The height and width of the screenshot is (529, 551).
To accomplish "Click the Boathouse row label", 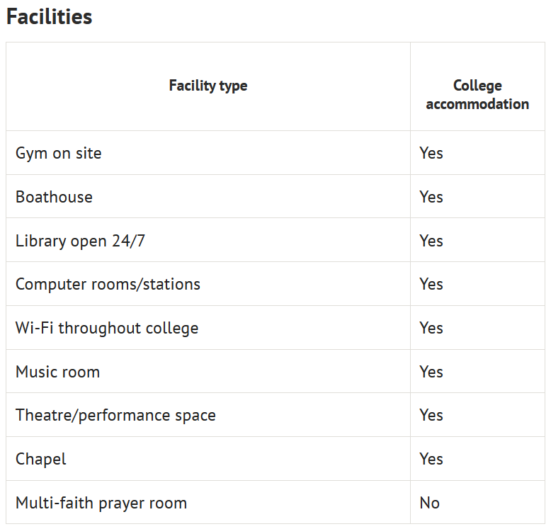I will click(54, 197).
